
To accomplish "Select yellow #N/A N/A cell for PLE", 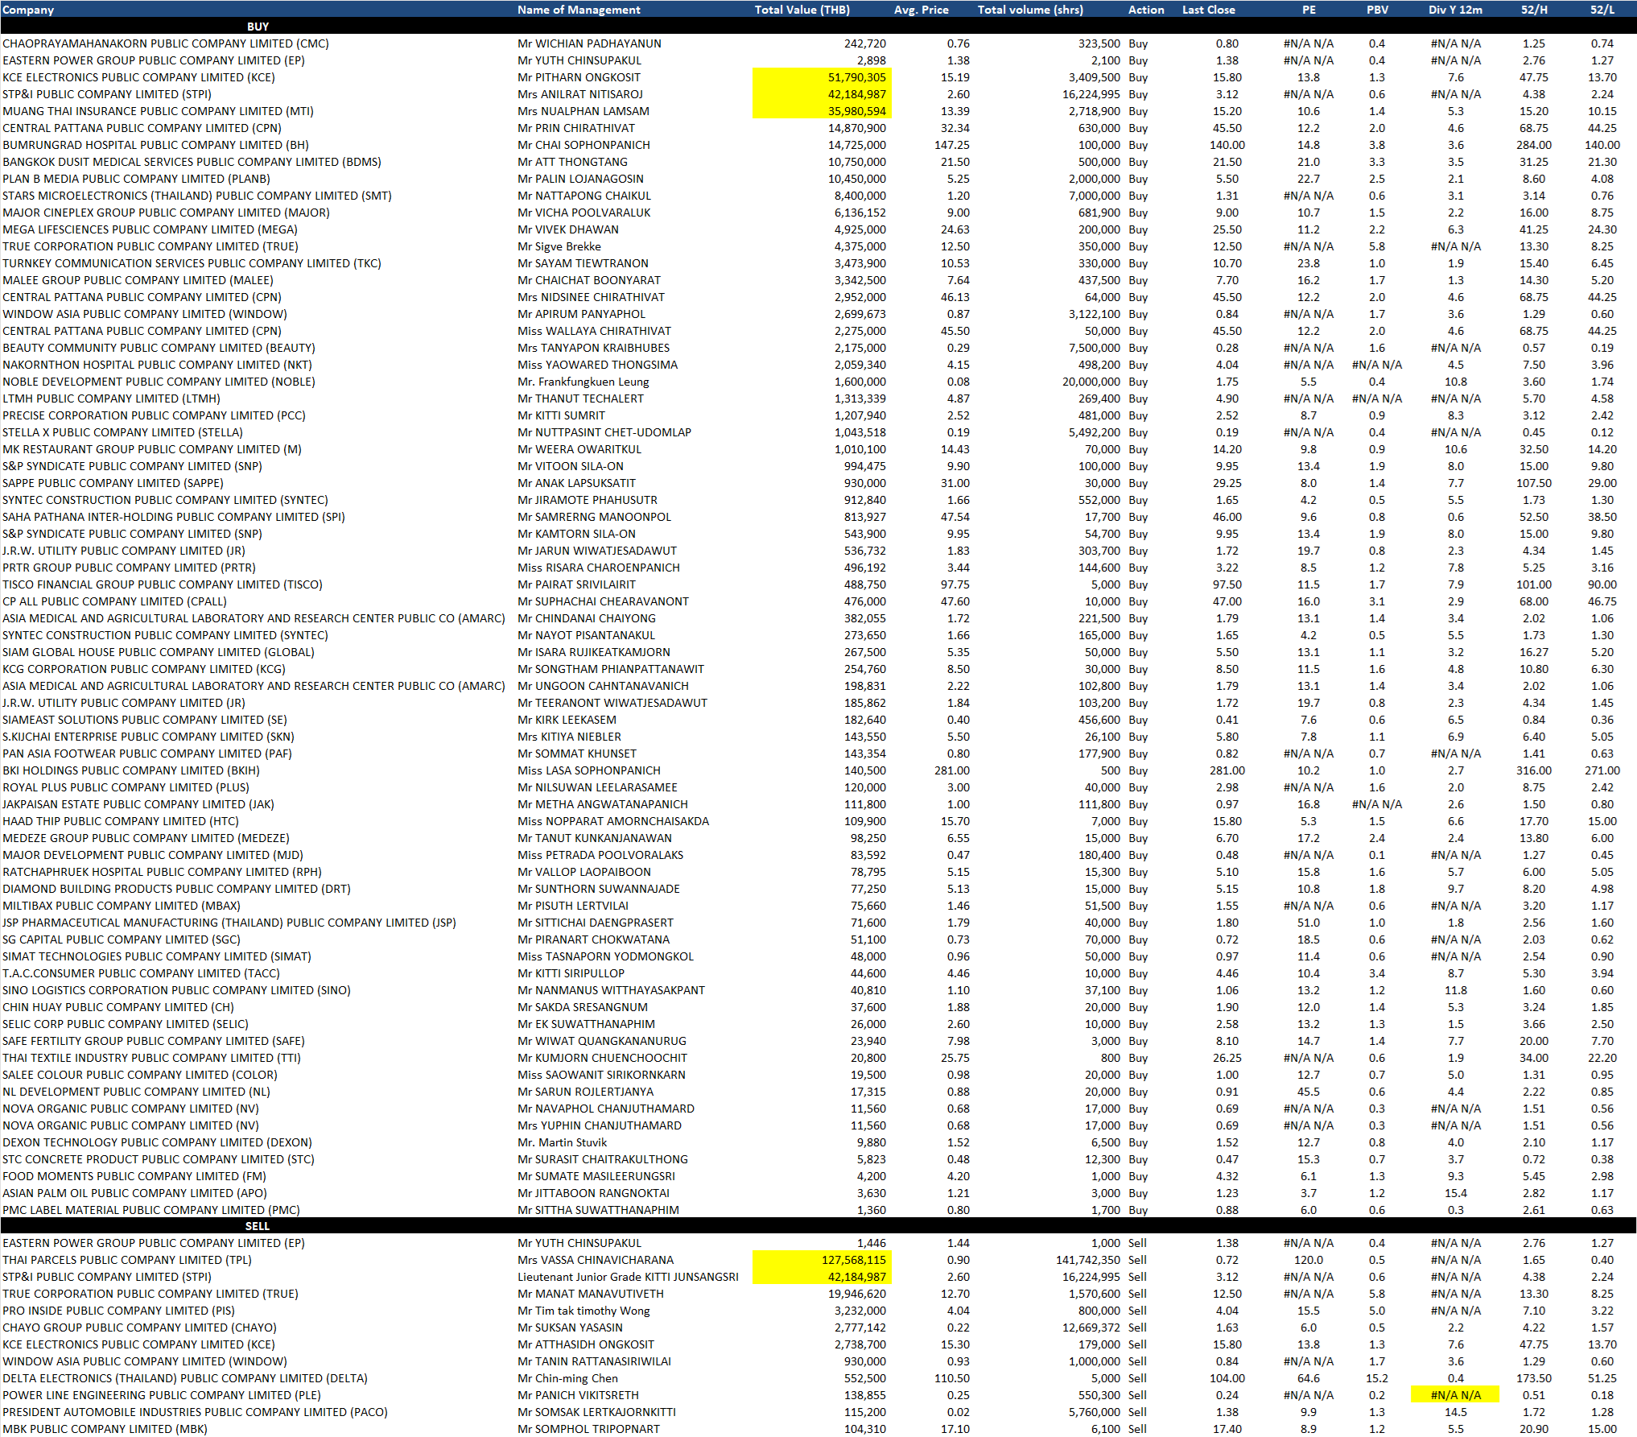I will (x=1455, y=1395).
